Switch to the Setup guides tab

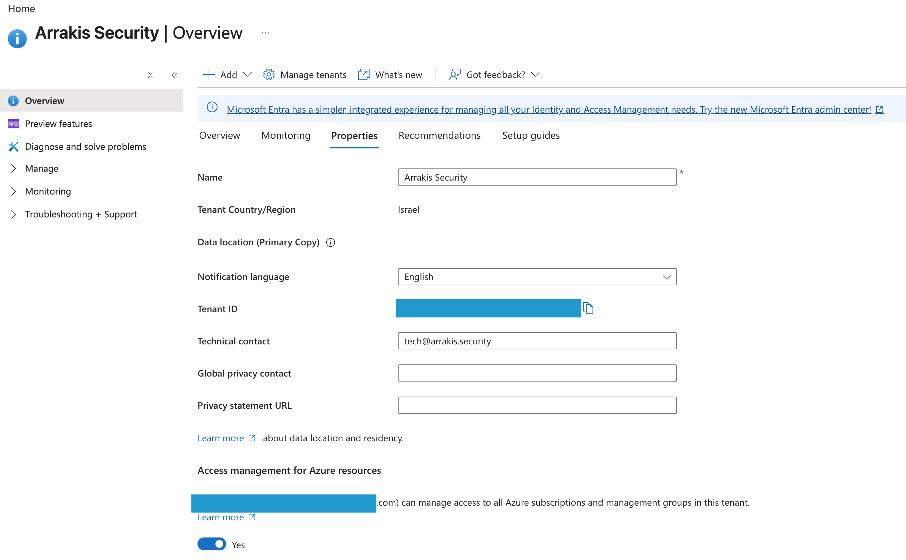(x=531, y=136)
